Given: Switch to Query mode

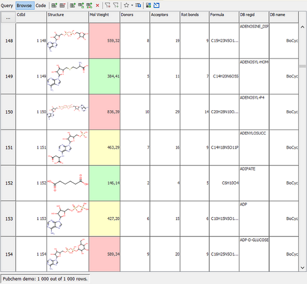Looking at the screenshot, I should click(x=7, y=5).
